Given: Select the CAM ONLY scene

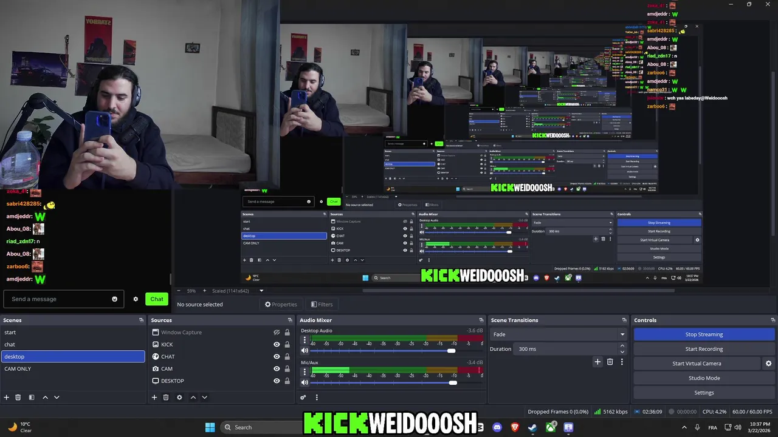Looking at the screenshot, I should pyautogui.click(x=73, y=368).
